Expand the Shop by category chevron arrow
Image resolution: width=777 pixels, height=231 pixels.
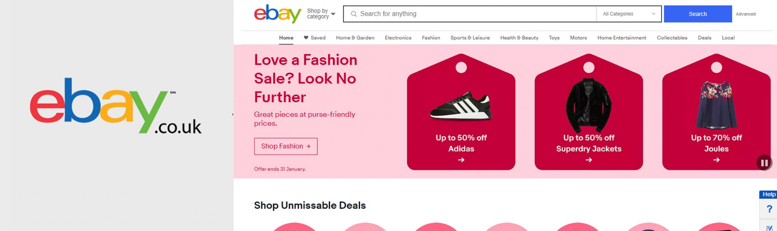point(333,14)
